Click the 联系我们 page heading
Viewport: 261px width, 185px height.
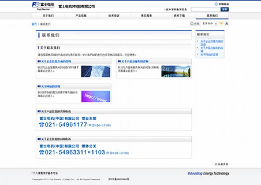pos(51,35)
